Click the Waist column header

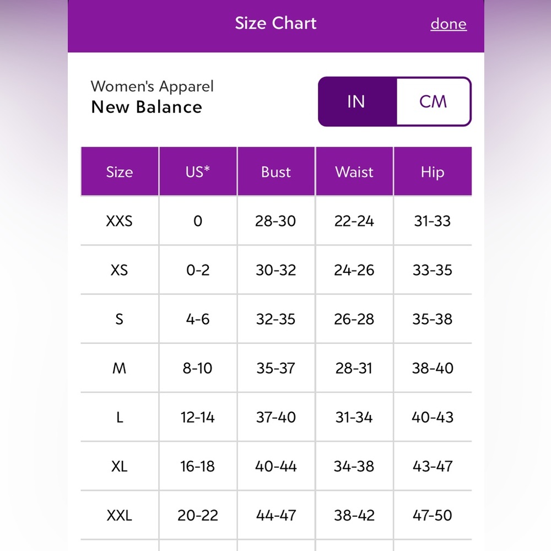pyautogui.click(x=354, y=171)
